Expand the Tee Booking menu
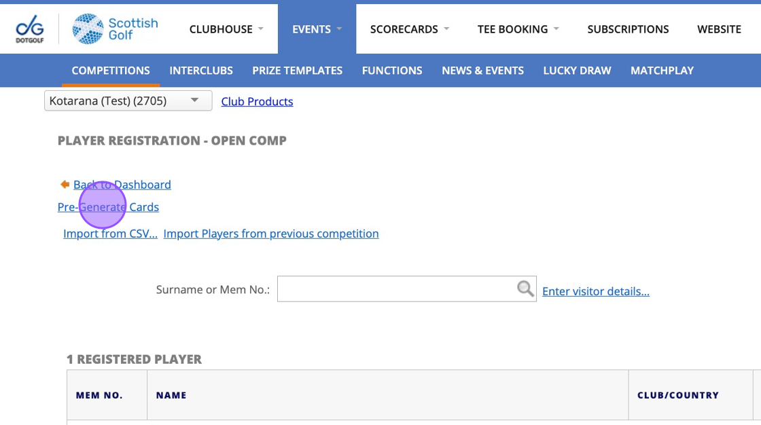Viewport: 761px width, 425px height. tap(518, 29)
